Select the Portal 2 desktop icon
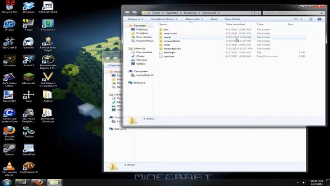 [29, 60]
